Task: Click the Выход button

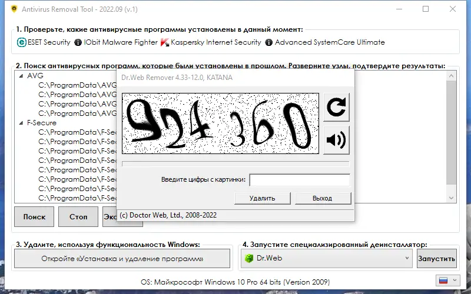Action: [x=323, y=198]
